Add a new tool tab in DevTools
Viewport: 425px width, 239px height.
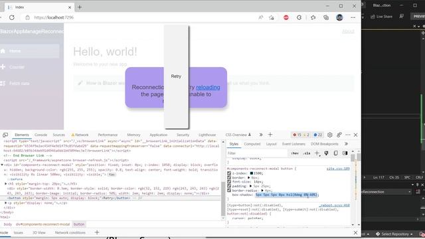(x=270, y=135)
